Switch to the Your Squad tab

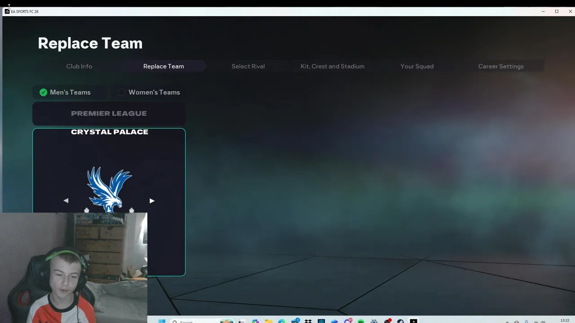[417, 66]
